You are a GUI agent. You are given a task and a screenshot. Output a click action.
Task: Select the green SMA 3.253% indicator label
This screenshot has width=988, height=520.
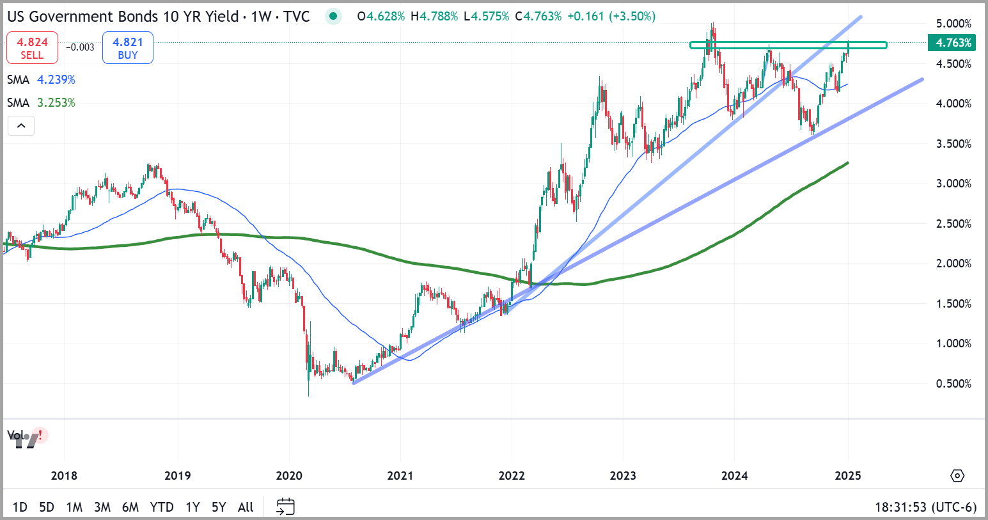pyautogui.click(x=41, y=103)
